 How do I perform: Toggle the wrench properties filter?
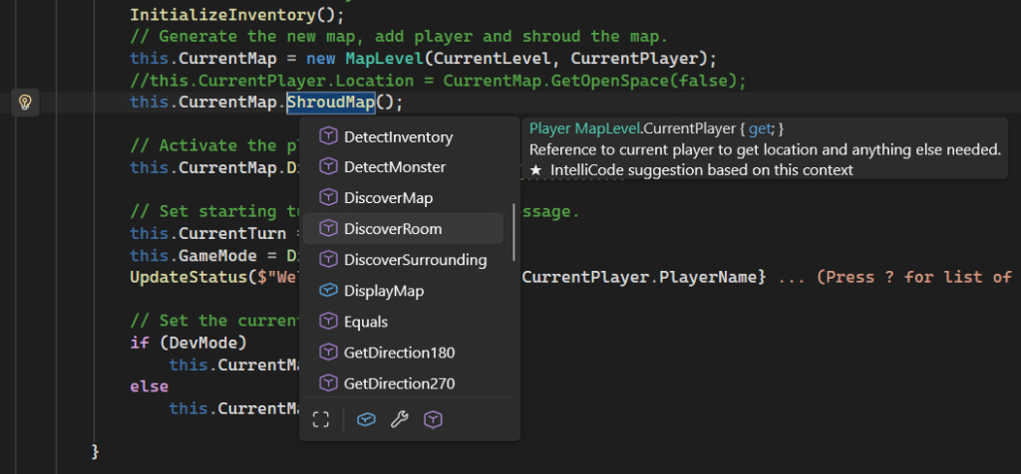399,420
